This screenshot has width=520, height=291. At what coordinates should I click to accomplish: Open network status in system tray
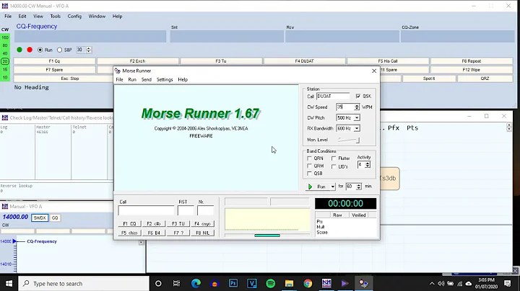click(459, 283)
